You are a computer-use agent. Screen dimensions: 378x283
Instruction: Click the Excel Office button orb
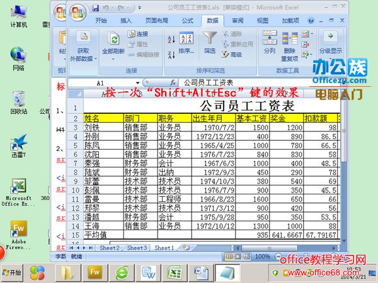[x=77, y=13]
